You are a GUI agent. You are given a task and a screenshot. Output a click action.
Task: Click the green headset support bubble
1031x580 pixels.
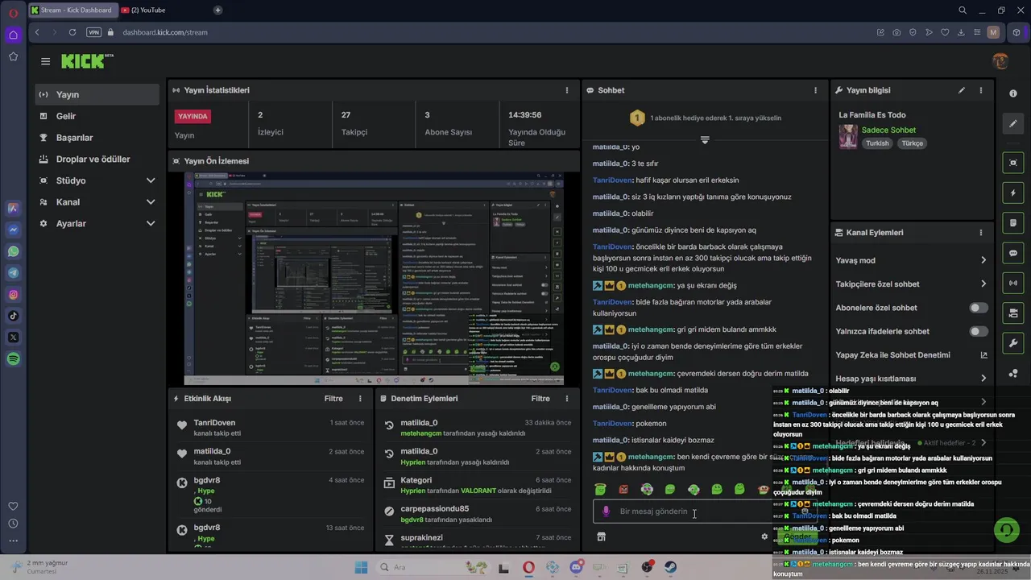coord(1006,529)
